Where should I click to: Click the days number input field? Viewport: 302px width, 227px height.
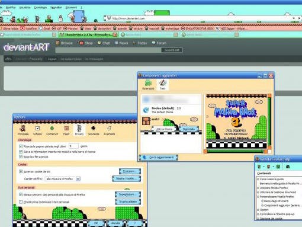[x=73, y=146]
